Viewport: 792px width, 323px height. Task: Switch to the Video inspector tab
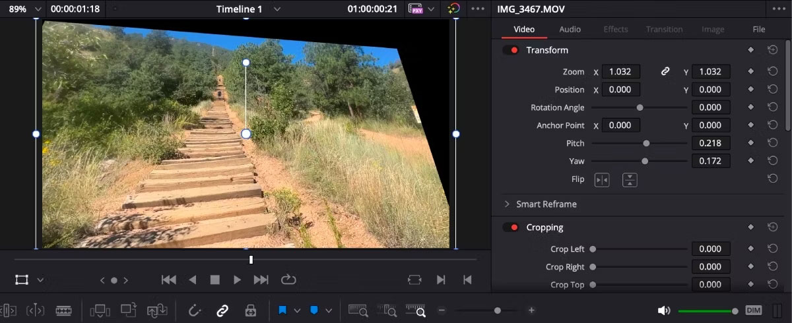pos(524,29)
